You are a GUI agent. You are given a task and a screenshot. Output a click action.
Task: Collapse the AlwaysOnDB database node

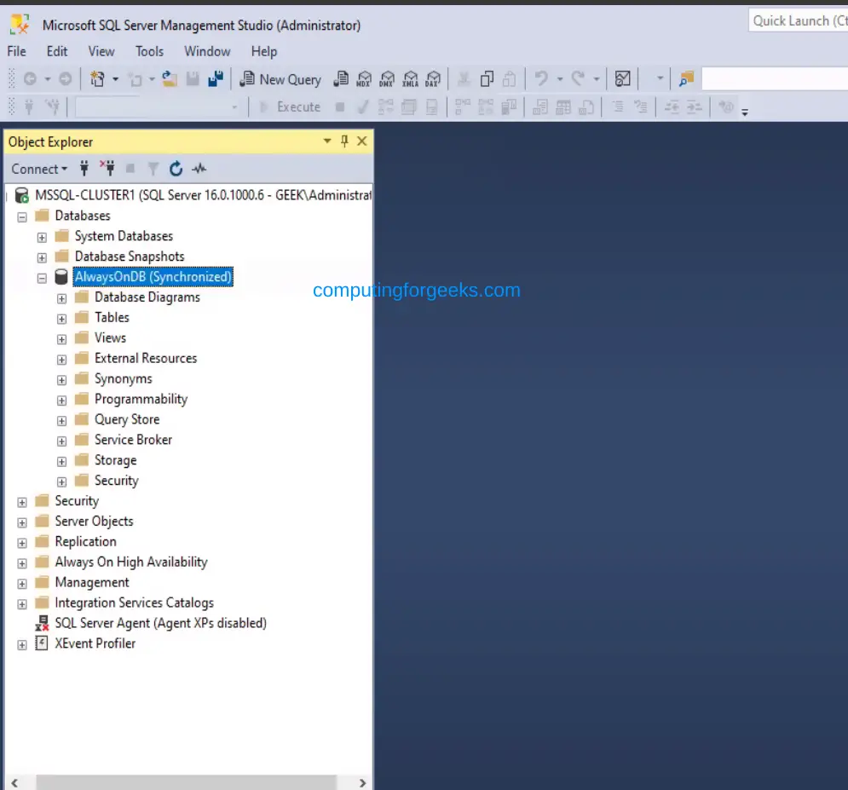click(42, 279)
